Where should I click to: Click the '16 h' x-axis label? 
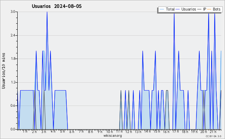tap(166, 132)
